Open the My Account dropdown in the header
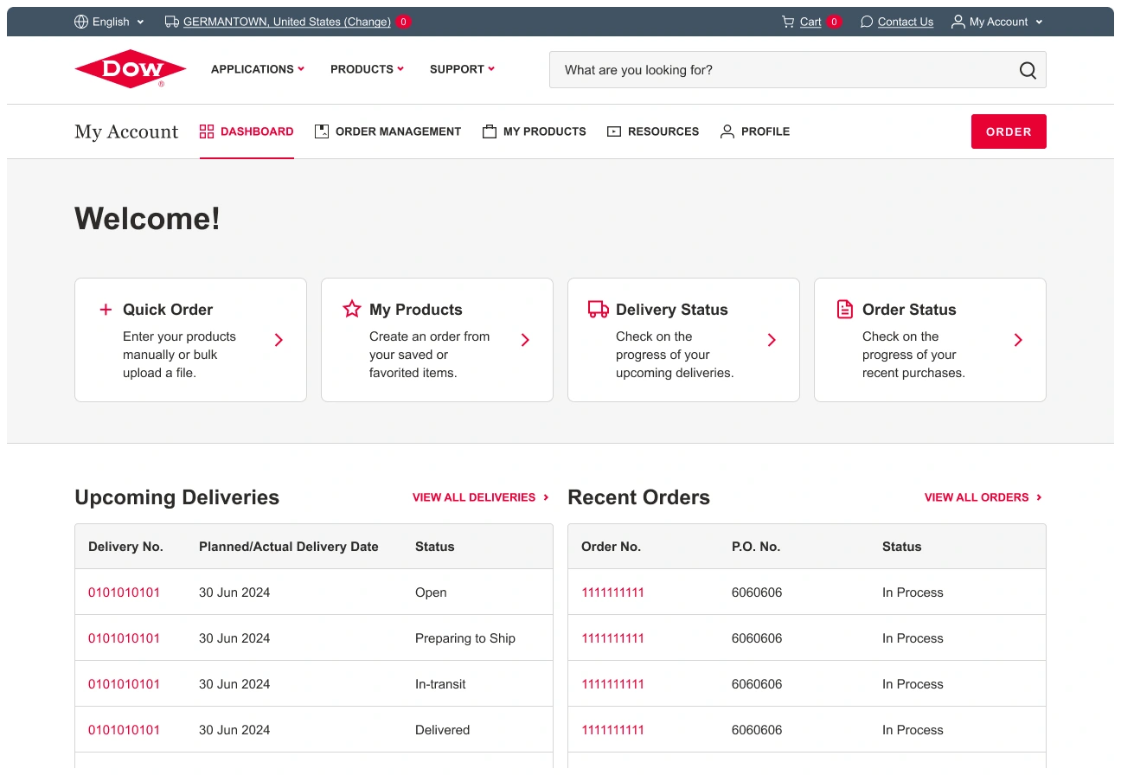The image size is (1121, 775). pos(996,22)
